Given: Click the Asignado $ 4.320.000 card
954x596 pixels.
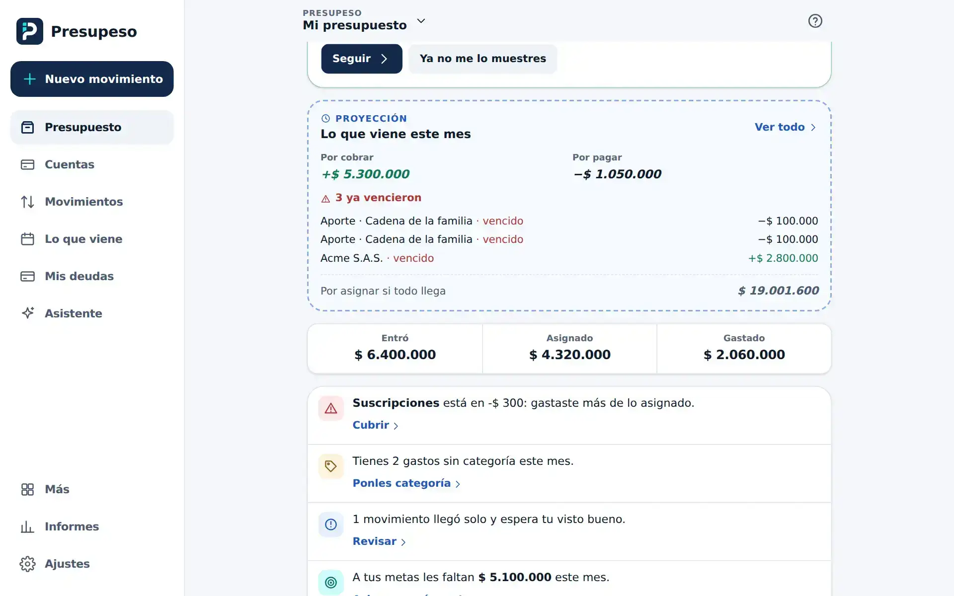Looking at the screenshot, I should 569,349.
